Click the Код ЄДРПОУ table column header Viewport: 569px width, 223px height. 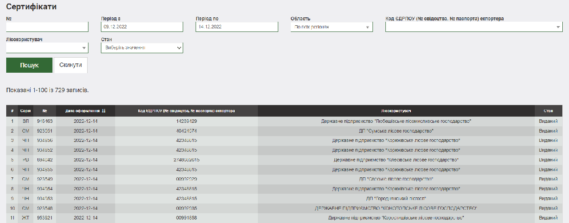pyautogui.click(x=186, y=111)
